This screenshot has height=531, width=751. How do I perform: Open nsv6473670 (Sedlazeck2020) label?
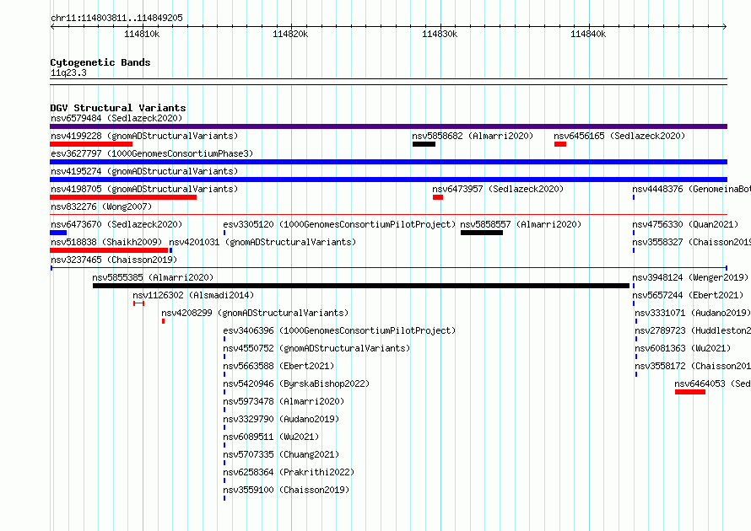pyautogui.click(x=116, y=224)
